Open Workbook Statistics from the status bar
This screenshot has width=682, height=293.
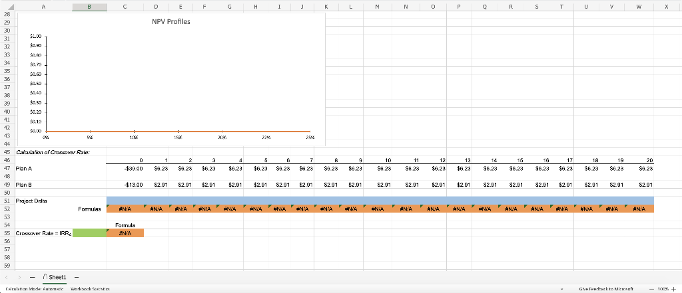[90, 288]
